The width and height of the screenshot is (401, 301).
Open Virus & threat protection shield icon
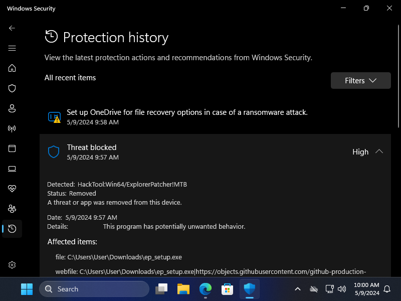click(12, 88)
